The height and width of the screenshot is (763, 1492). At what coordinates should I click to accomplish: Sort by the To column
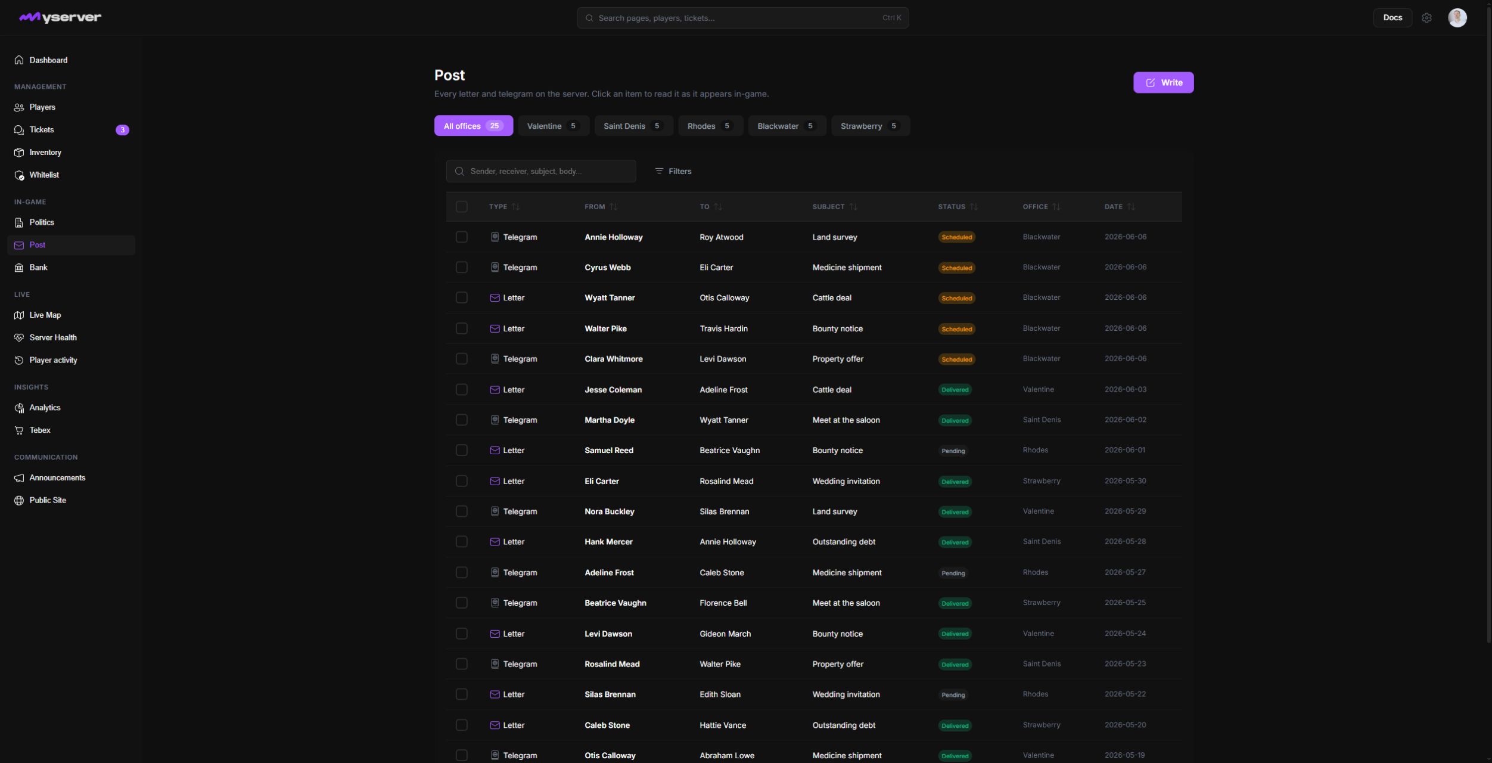click(x=711, y=207)
